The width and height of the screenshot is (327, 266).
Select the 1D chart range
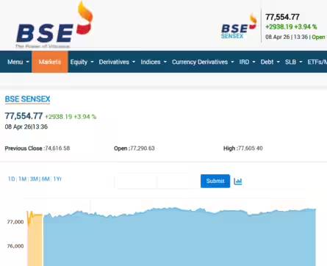(x=12, y=179)
